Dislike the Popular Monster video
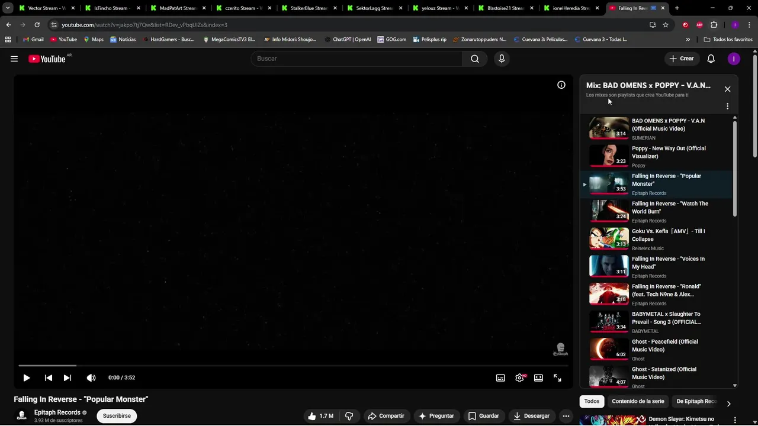This screenshot has width=758, height=426. click(349, 416)
